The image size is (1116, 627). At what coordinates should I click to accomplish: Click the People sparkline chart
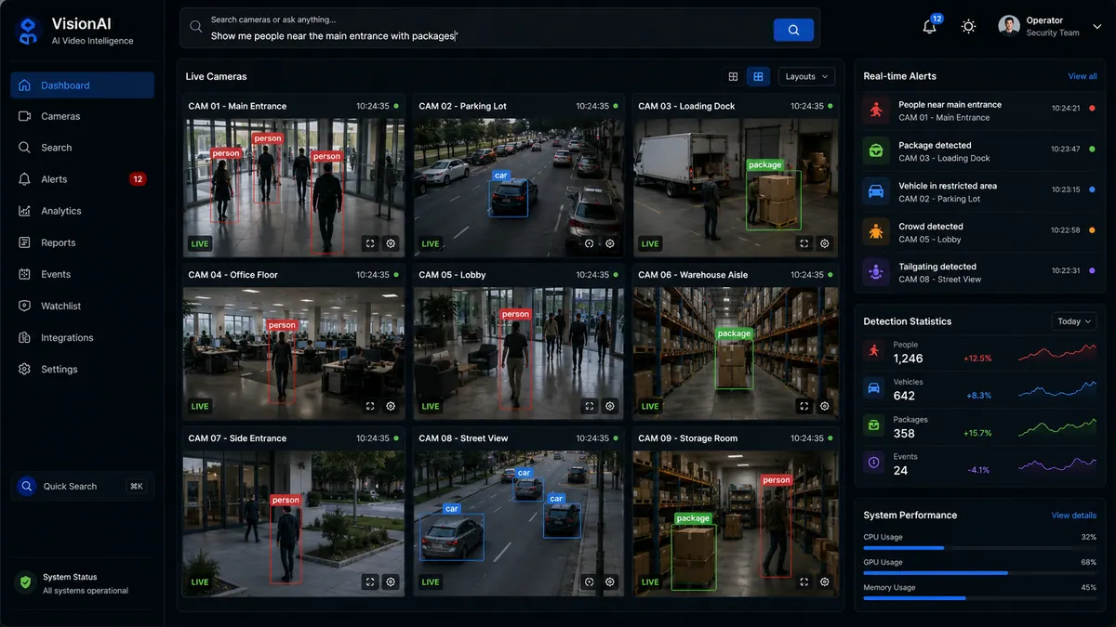coord(1056,353)
